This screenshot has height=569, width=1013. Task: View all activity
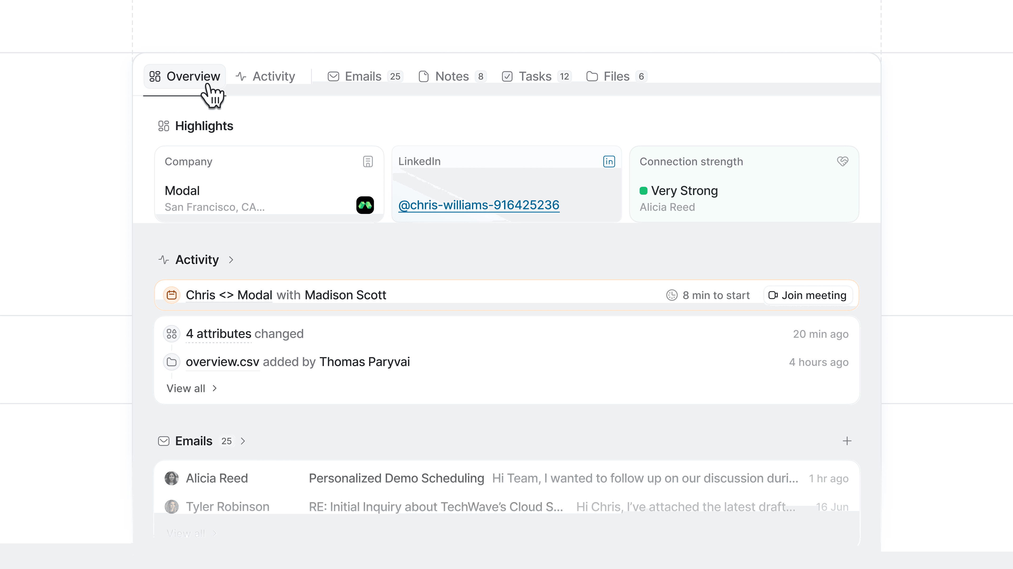click(192, 388)
